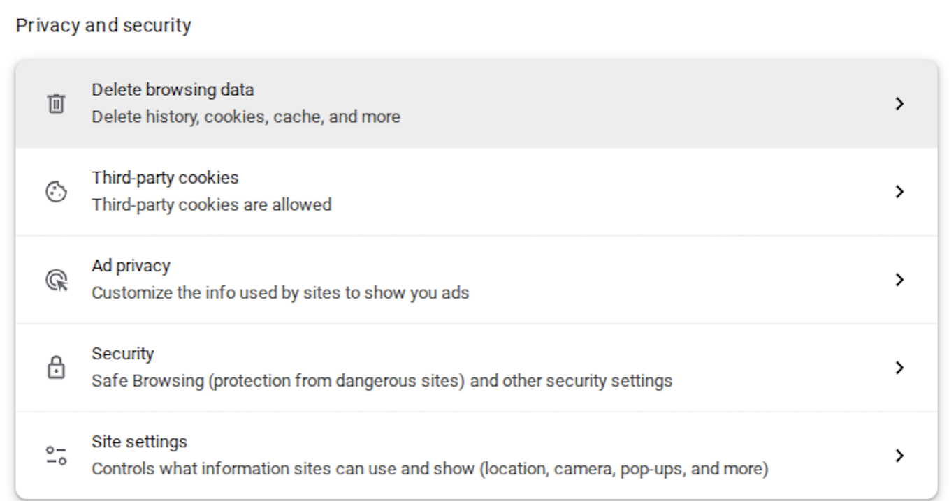The height and width of the screenshot is (501, 949).
Task: Click the trash can icon for browsing data
Action: point(57,102)
